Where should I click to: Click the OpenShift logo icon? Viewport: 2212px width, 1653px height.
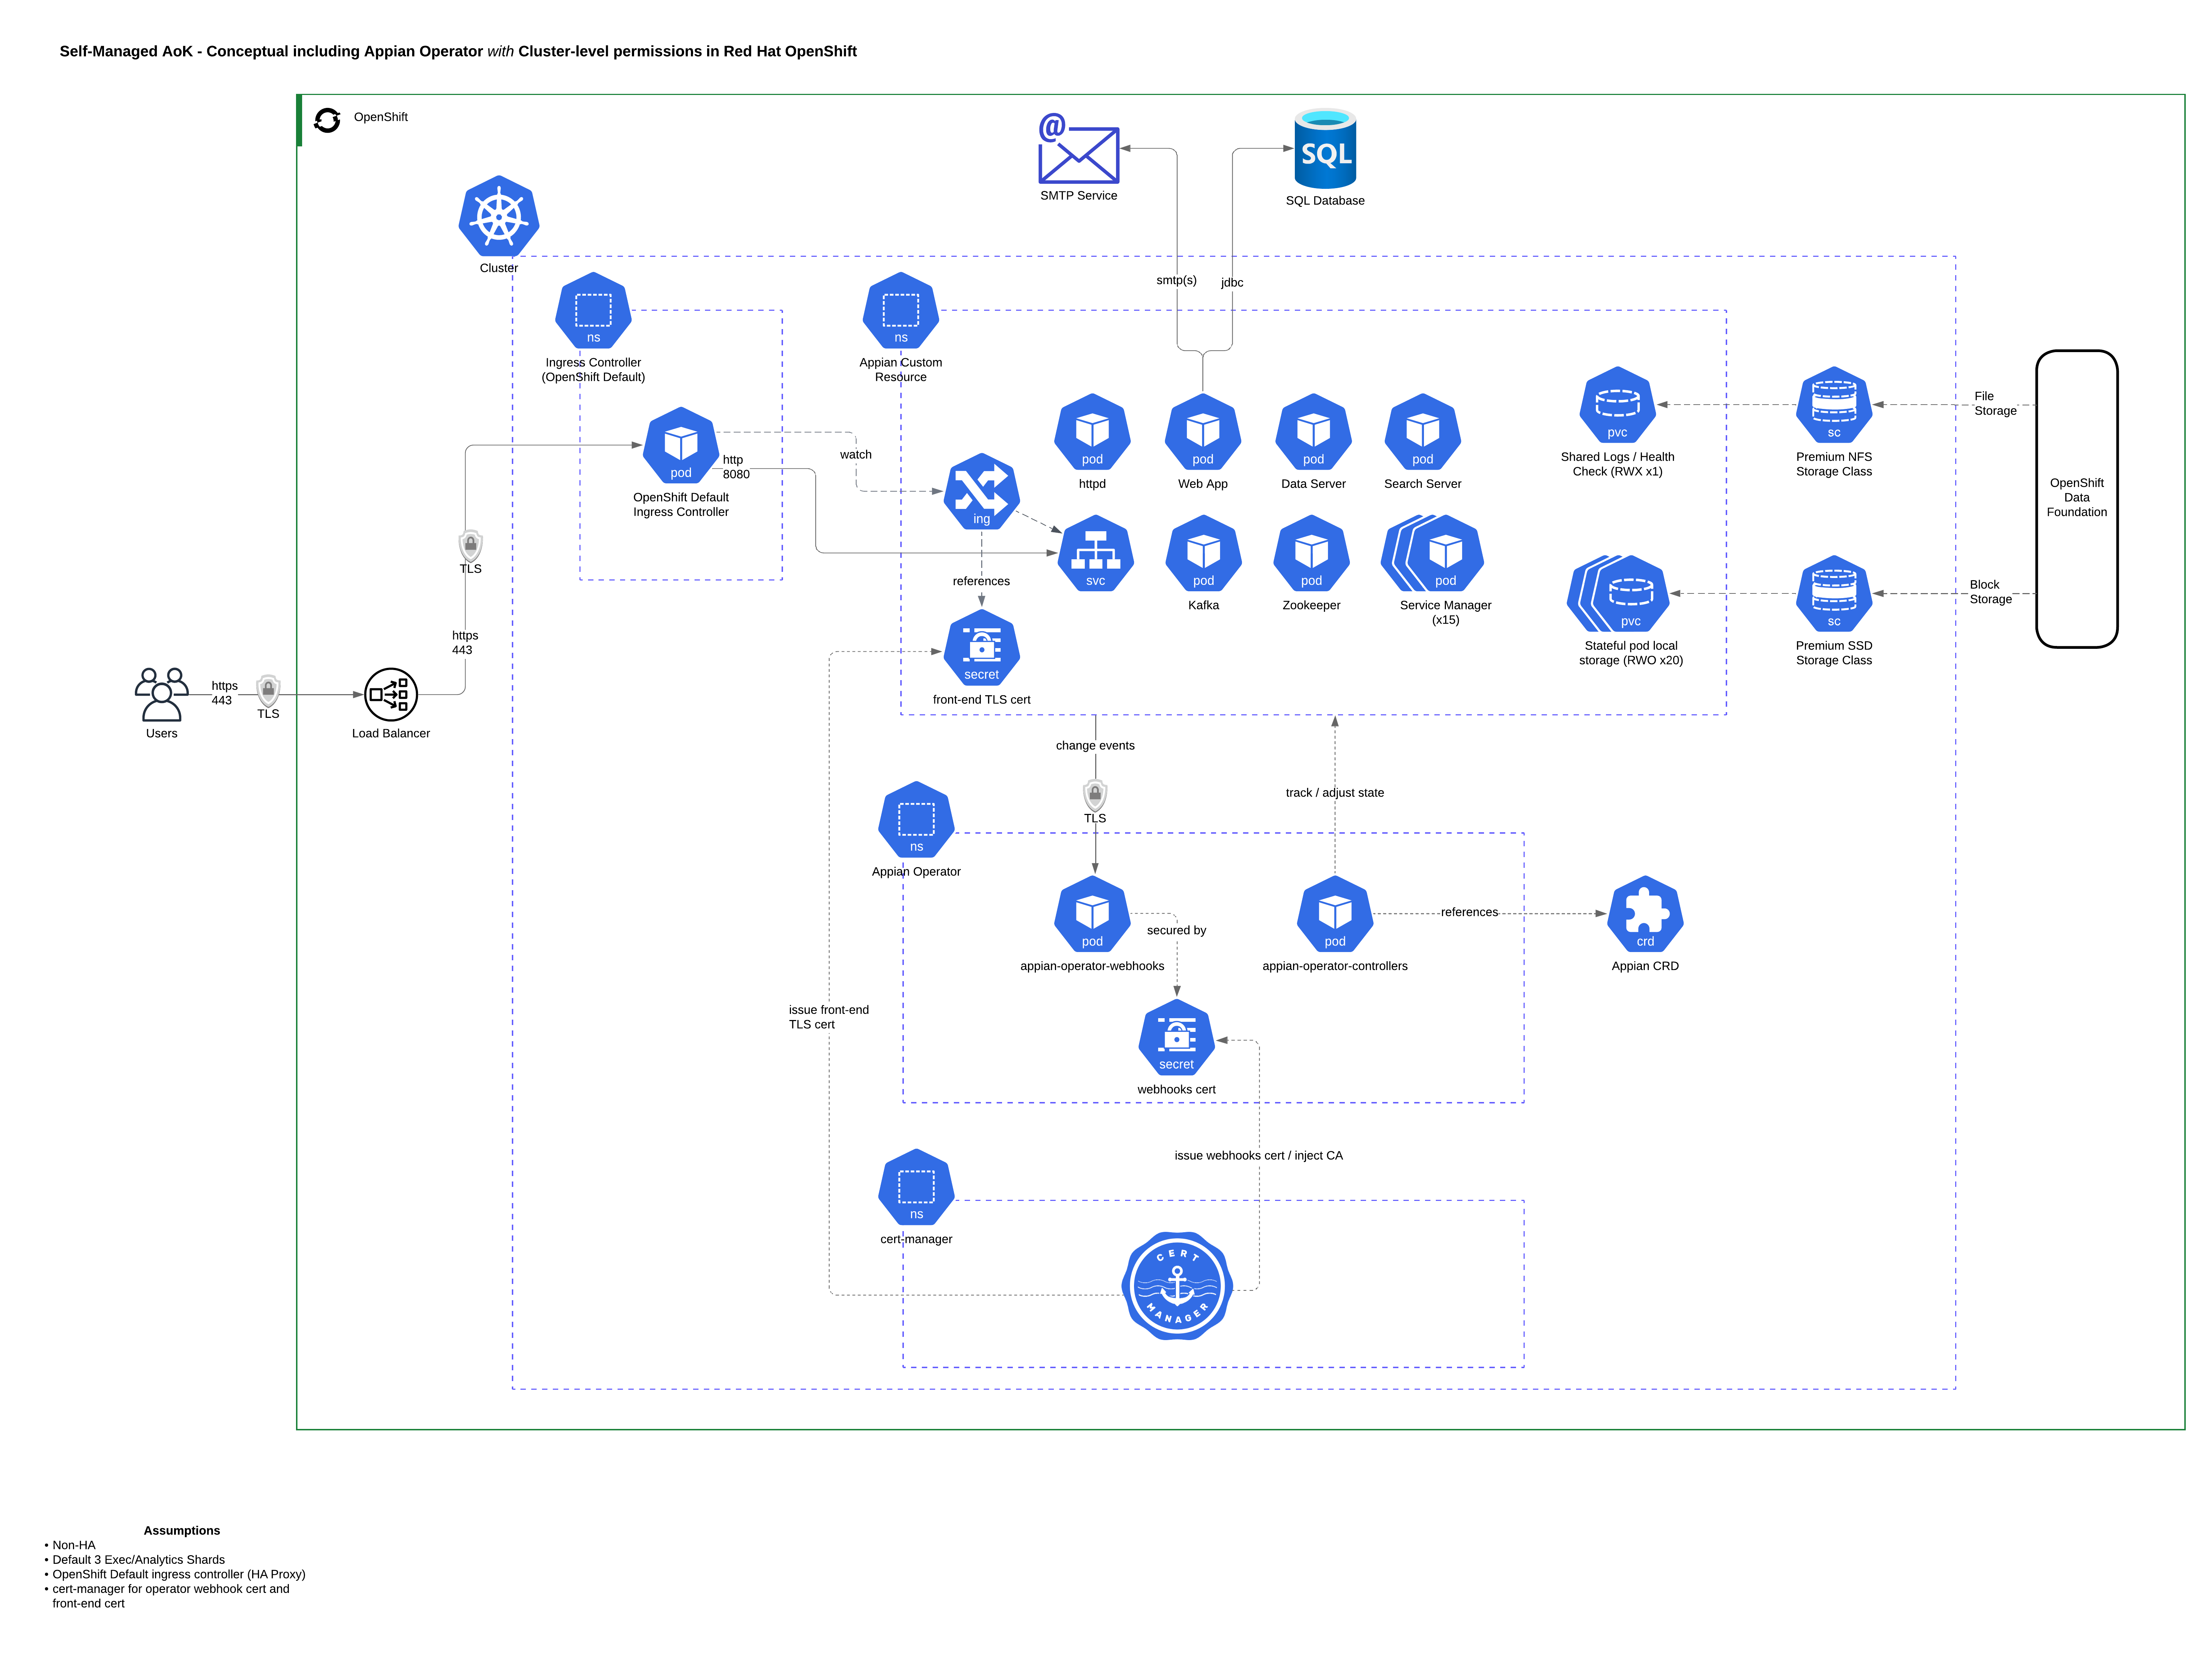tap(327, 120)
